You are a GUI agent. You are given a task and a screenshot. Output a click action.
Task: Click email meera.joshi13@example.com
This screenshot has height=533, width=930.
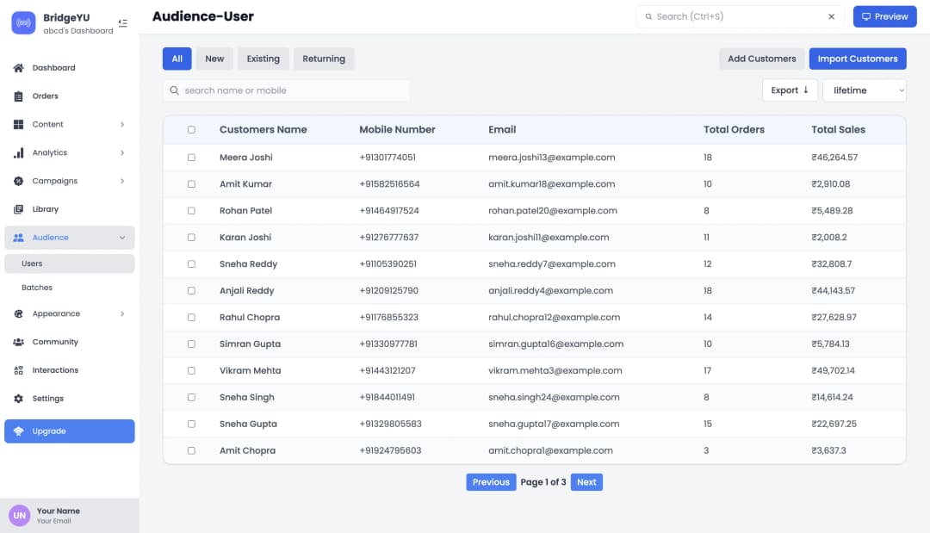point(552,158)
